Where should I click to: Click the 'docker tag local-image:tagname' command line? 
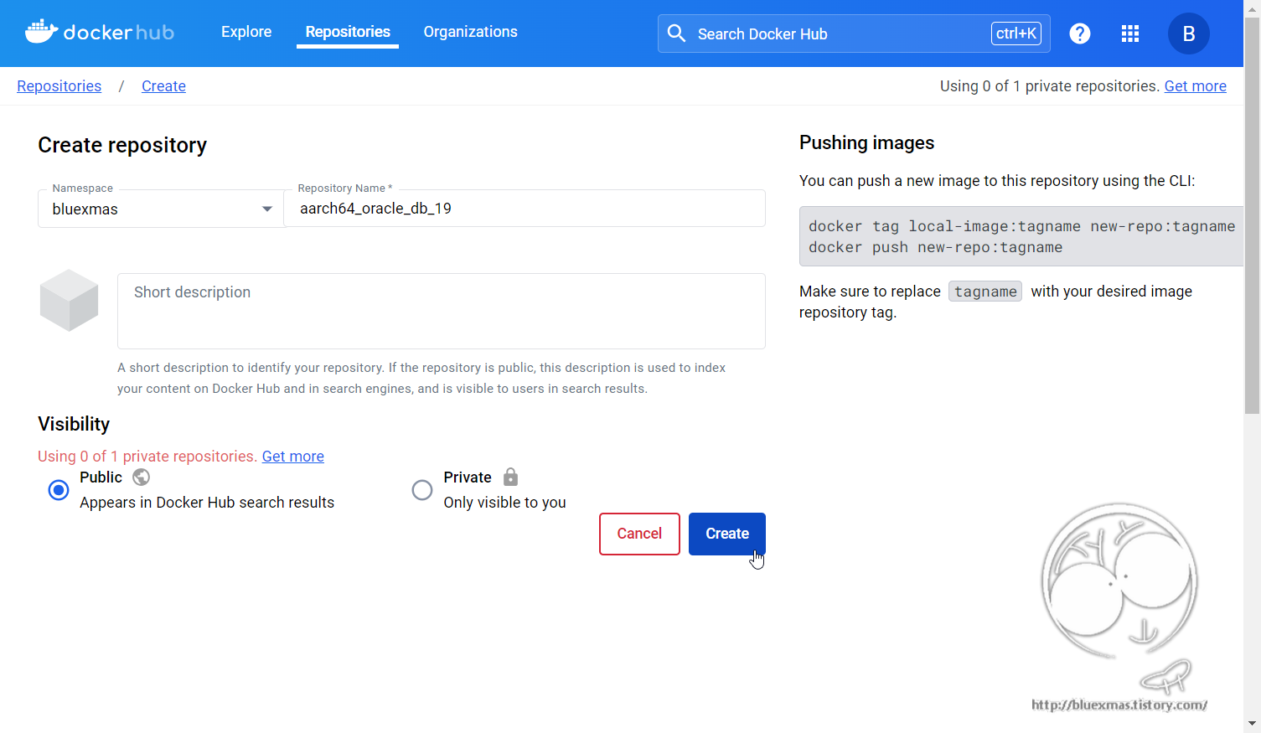1021,226
